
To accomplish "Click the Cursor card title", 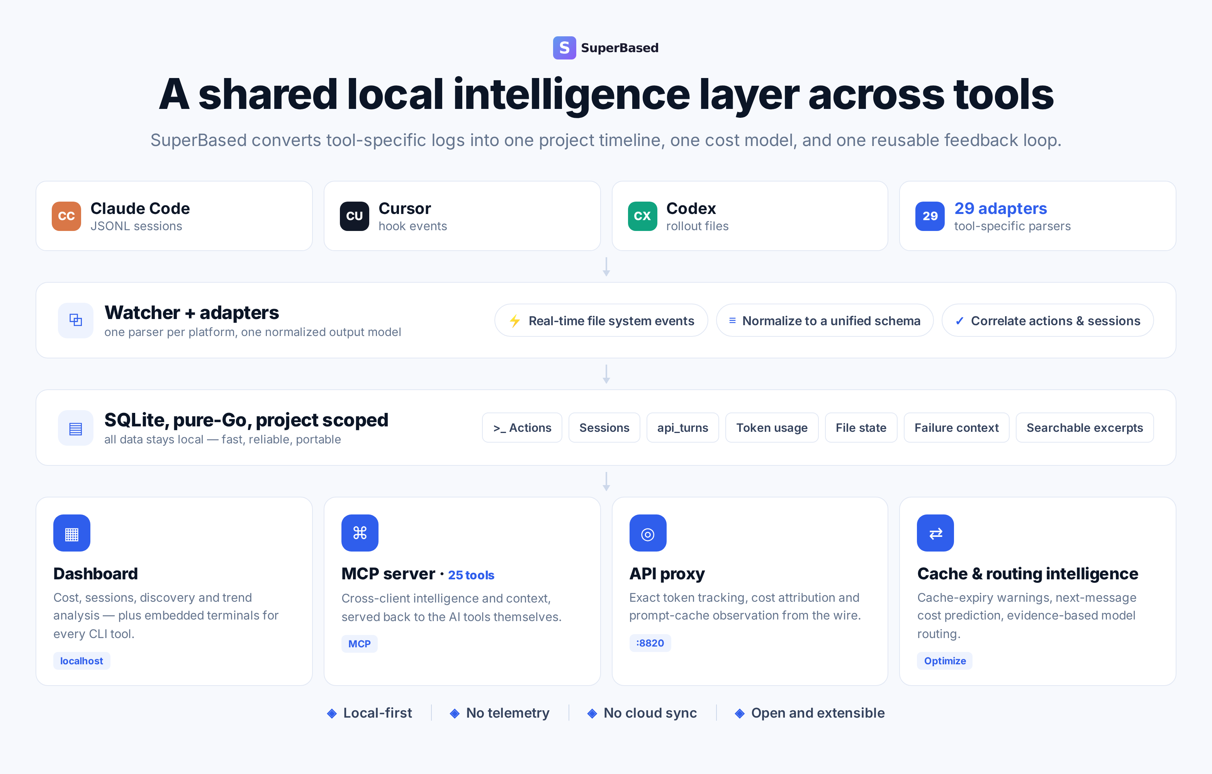I will [x=405, y=208].
